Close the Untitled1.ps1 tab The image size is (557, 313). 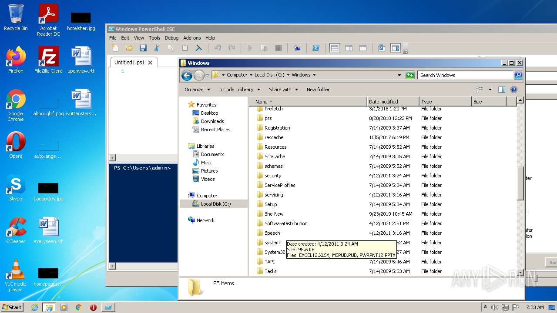150,63
